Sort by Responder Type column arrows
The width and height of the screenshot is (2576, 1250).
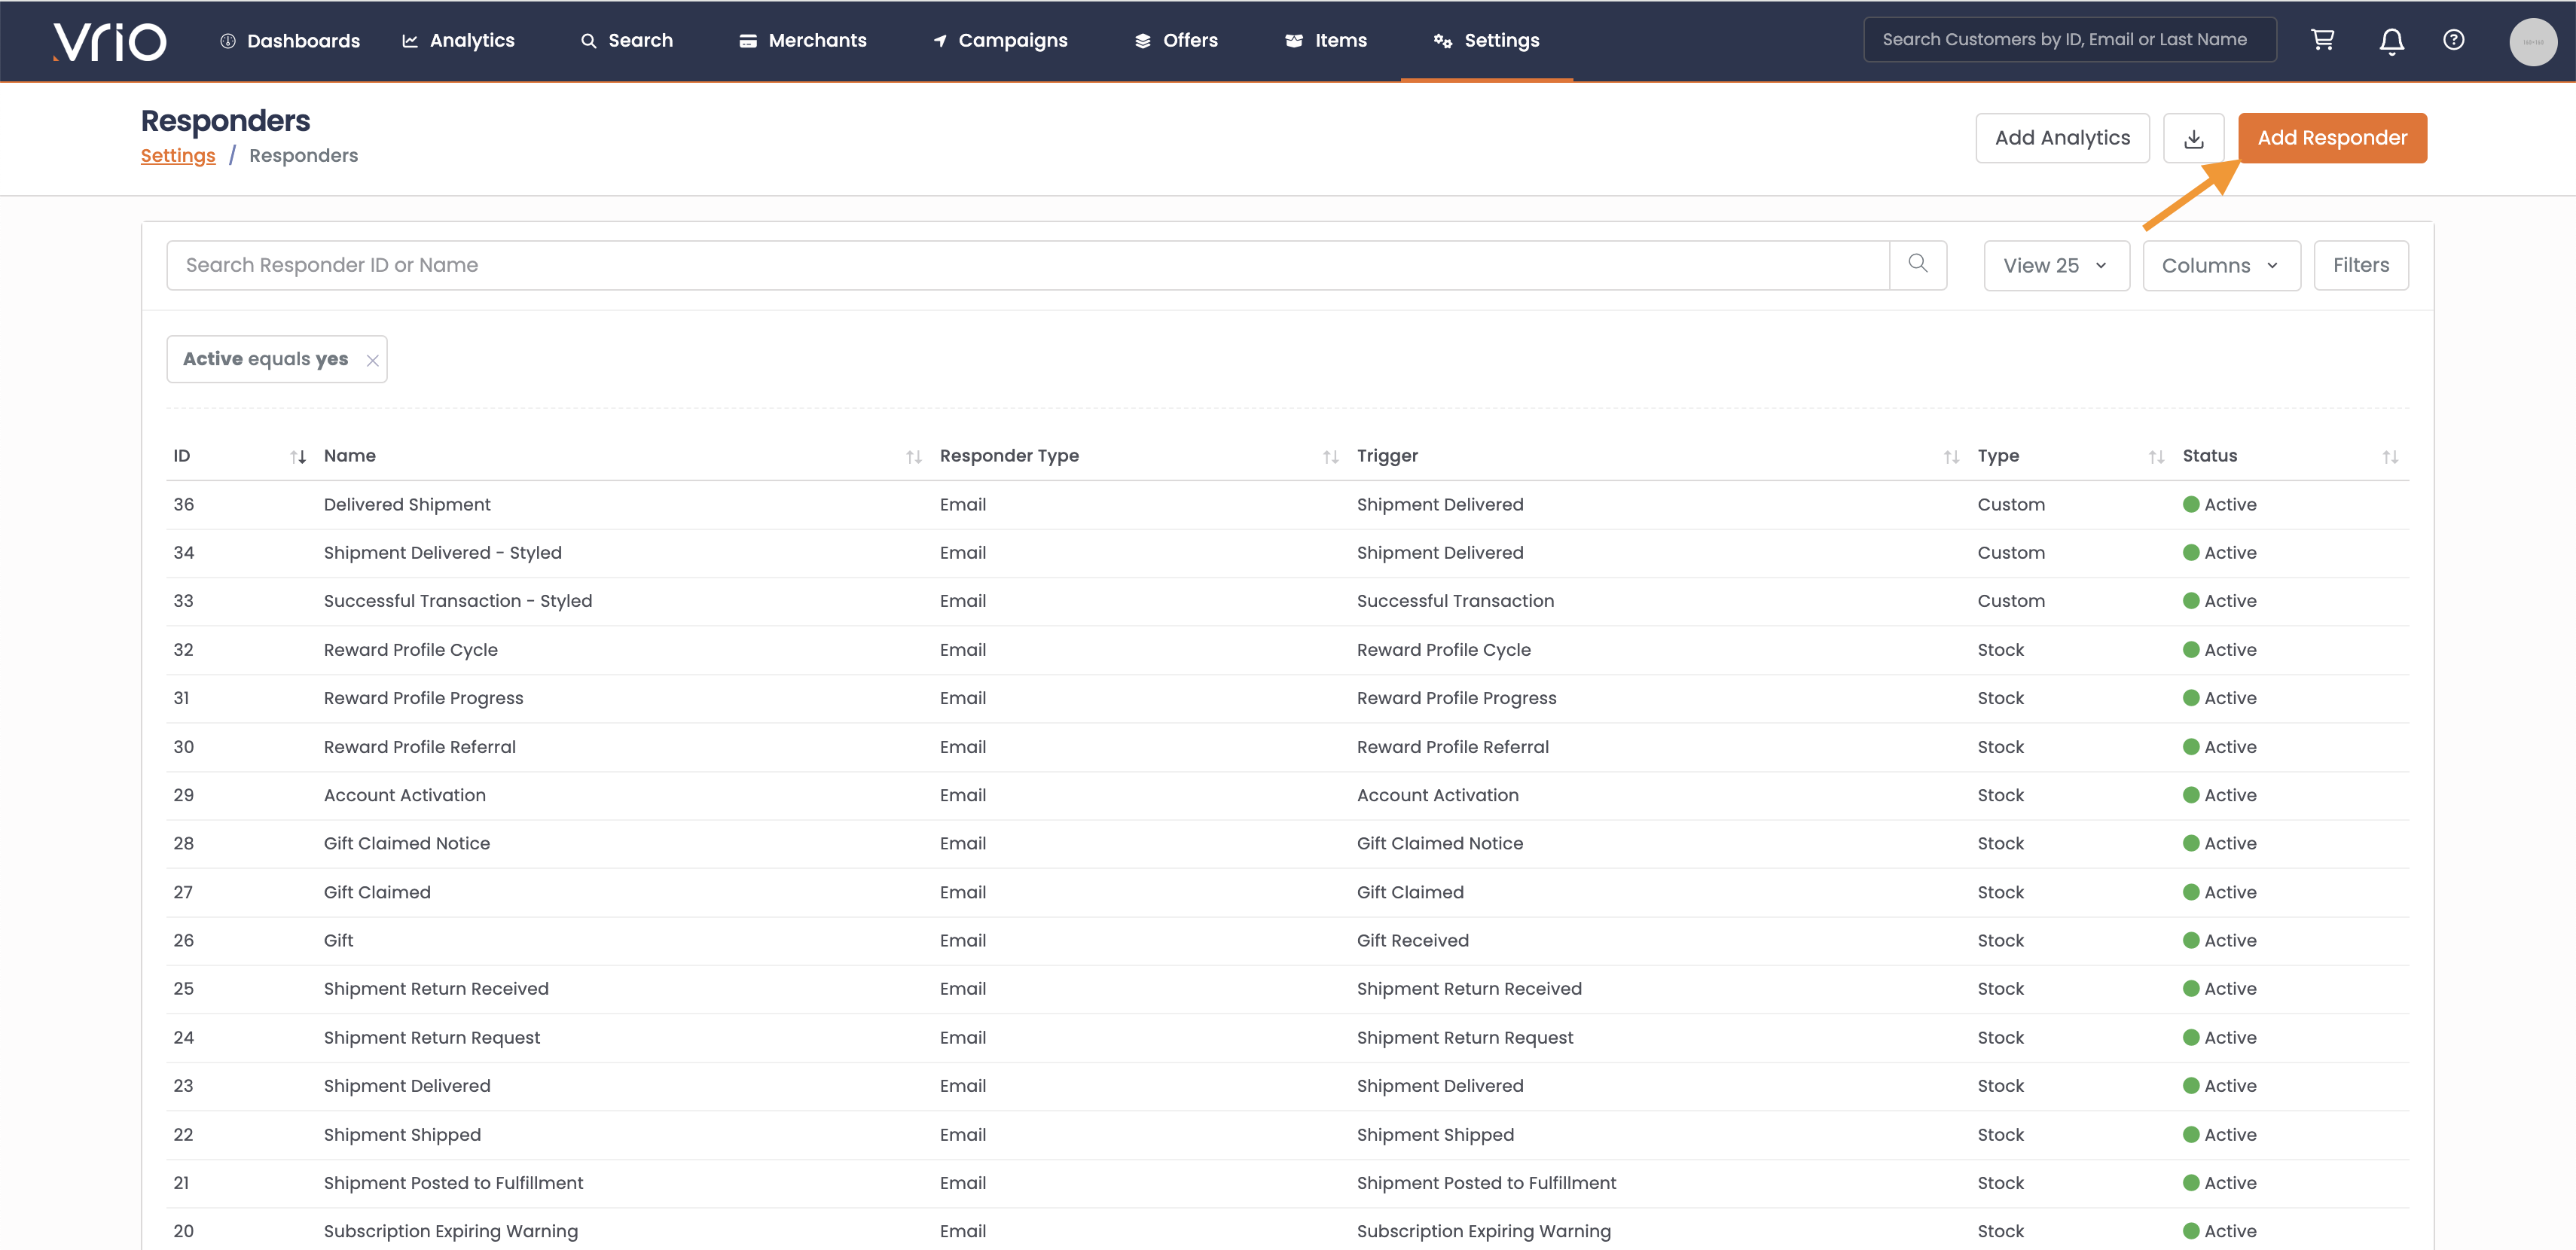click(1330, 456)
